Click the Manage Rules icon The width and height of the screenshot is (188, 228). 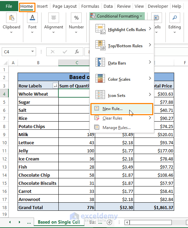(97, 127)
